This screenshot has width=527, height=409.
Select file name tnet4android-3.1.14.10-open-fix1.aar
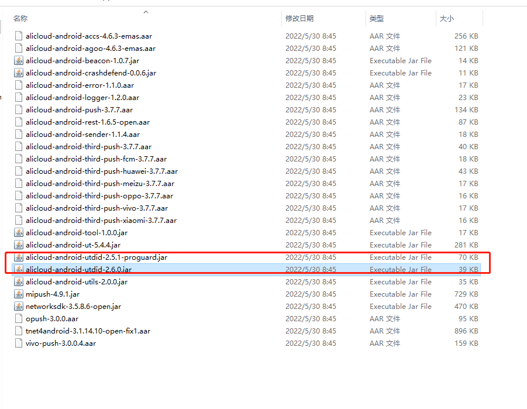pos(88,331)
